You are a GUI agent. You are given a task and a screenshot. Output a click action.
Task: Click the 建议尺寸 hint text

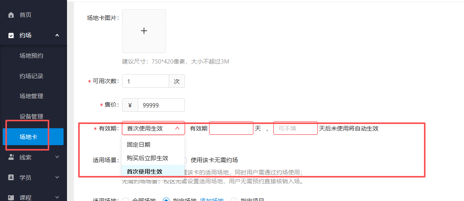(x=176, y=62)
